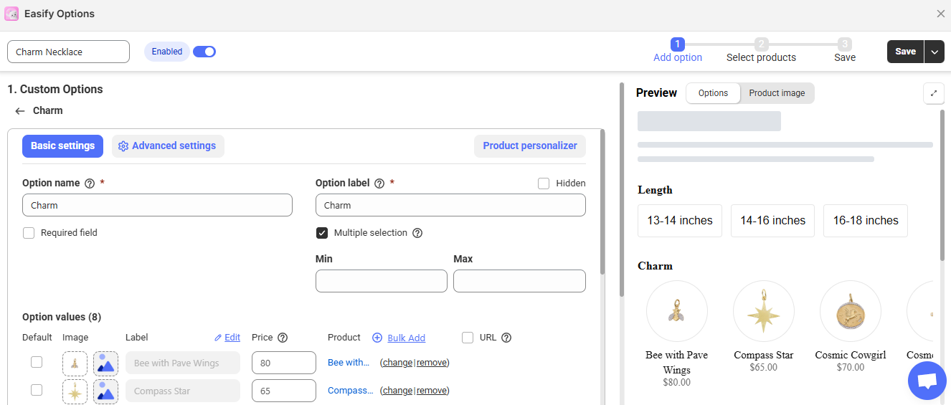This screenshot has width=951, height=405.
Task: Click the Option name help icon
Action: coord(90,184)
